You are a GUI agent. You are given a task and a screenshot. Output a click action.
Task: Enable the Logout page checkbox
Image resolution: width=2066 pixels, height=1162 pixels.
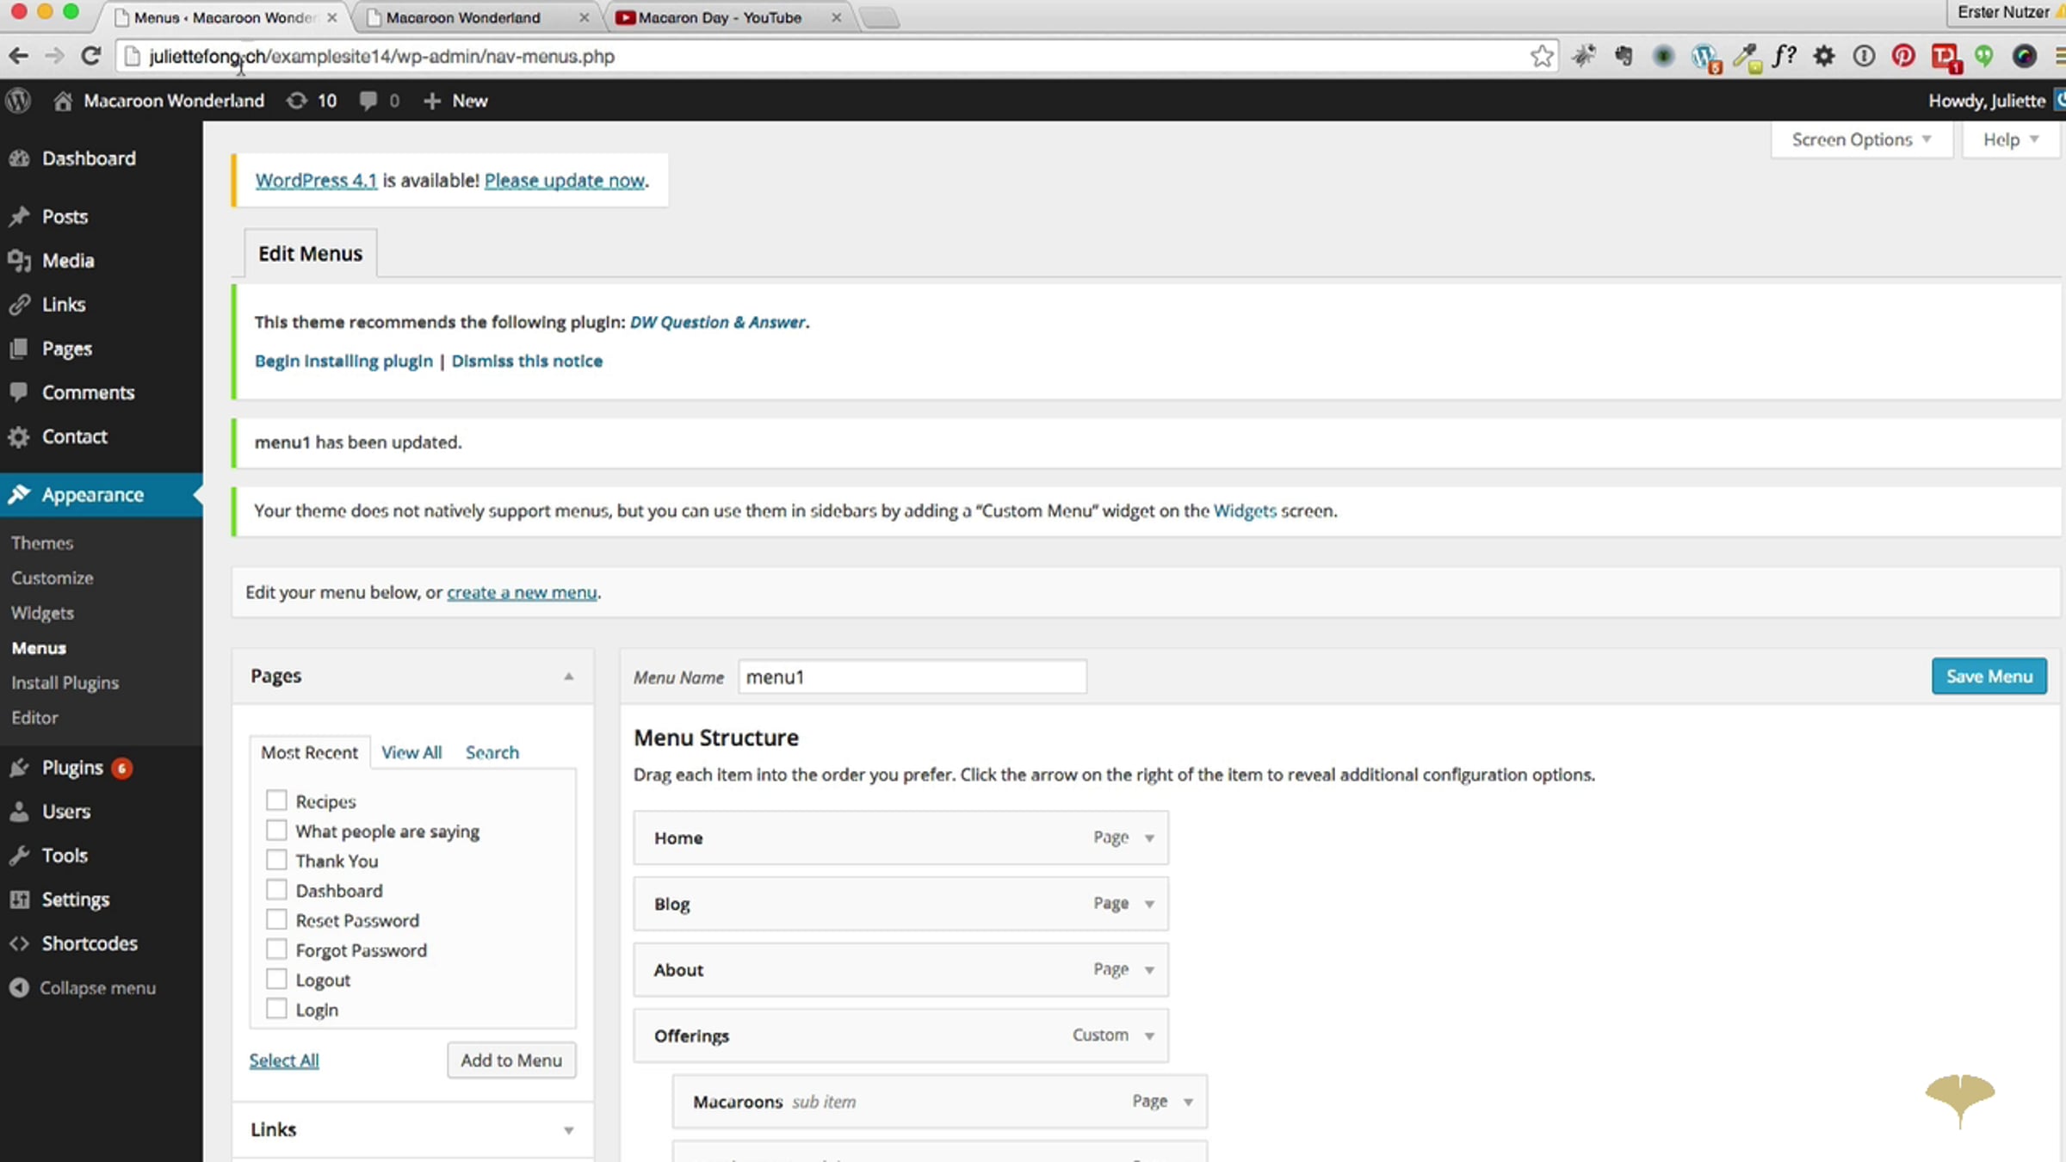click(x=276, y=980)
